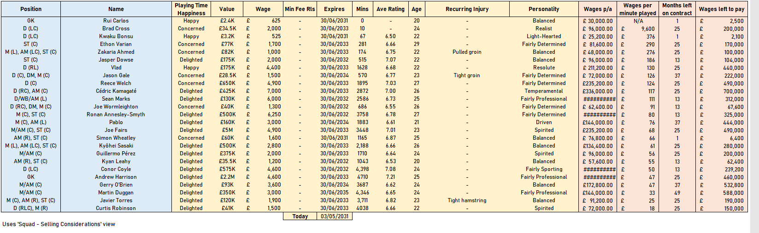
Task: Select the 'Kwaku Bonsu' cell
Action: click(116, 36)
